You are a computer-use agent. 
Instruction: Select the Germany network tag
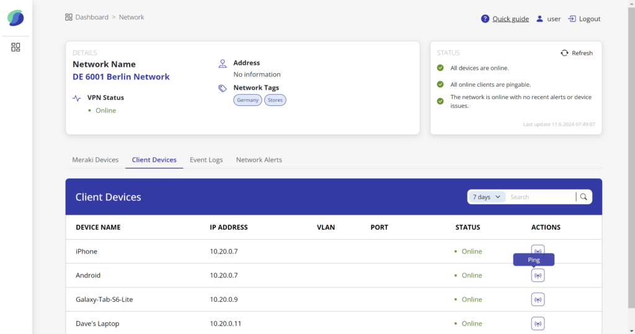pos(247,100)
